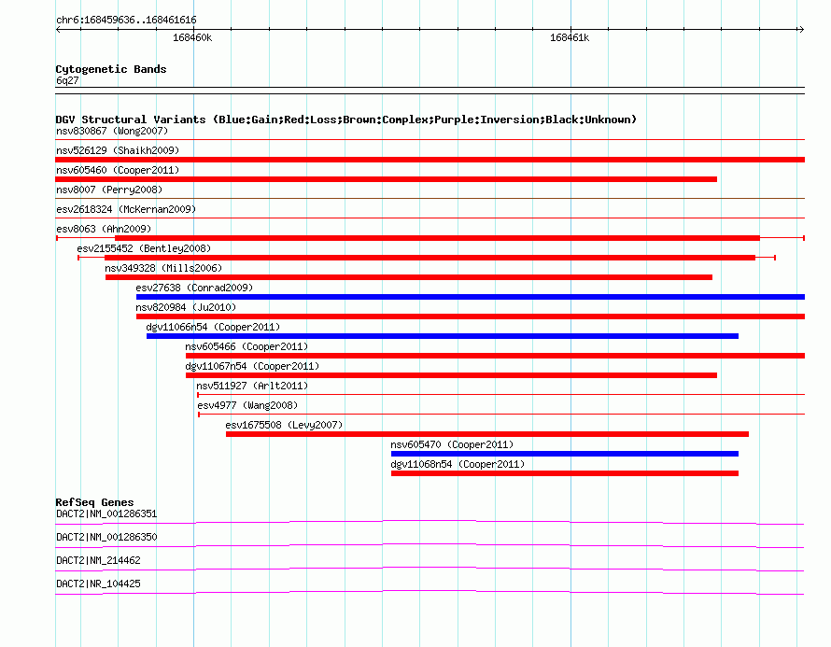The height and width of the screenshot is (647, 831).
Task: Click the dgv11067n54 (Cooper2011) red bar
Action: pyautogui.click(x=451, y=375)
